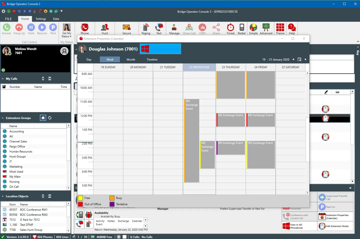Open the date picker beside the week range
This screenshot has width=360, height=239.
pyautogui.click(x=299, y=59)
